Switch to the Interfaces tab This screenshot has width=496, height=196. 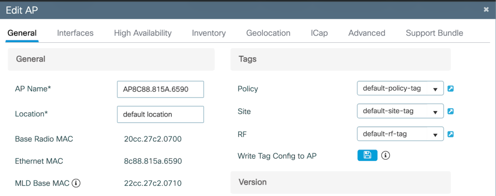pos(75,33)
